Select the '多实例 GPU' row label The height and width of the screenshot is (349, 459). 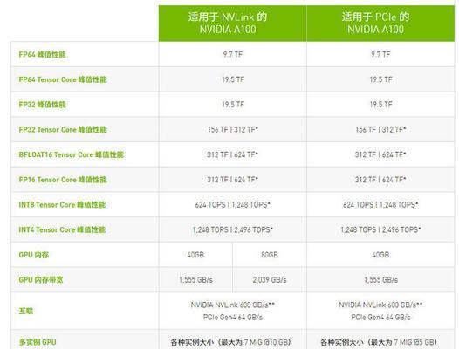(x=38, y=342)
